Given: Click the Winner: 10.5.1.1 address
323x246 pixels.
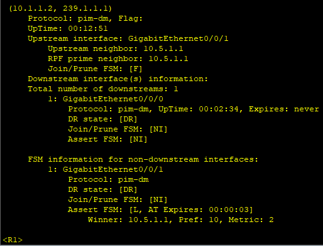Looking at the screenshot, I should tap(128, 220).
